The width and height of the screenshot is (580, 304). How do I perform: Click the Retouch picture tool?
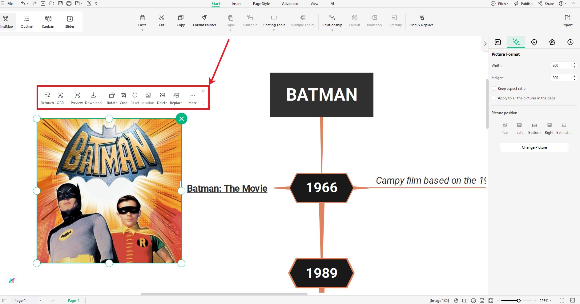pos(47,98)
